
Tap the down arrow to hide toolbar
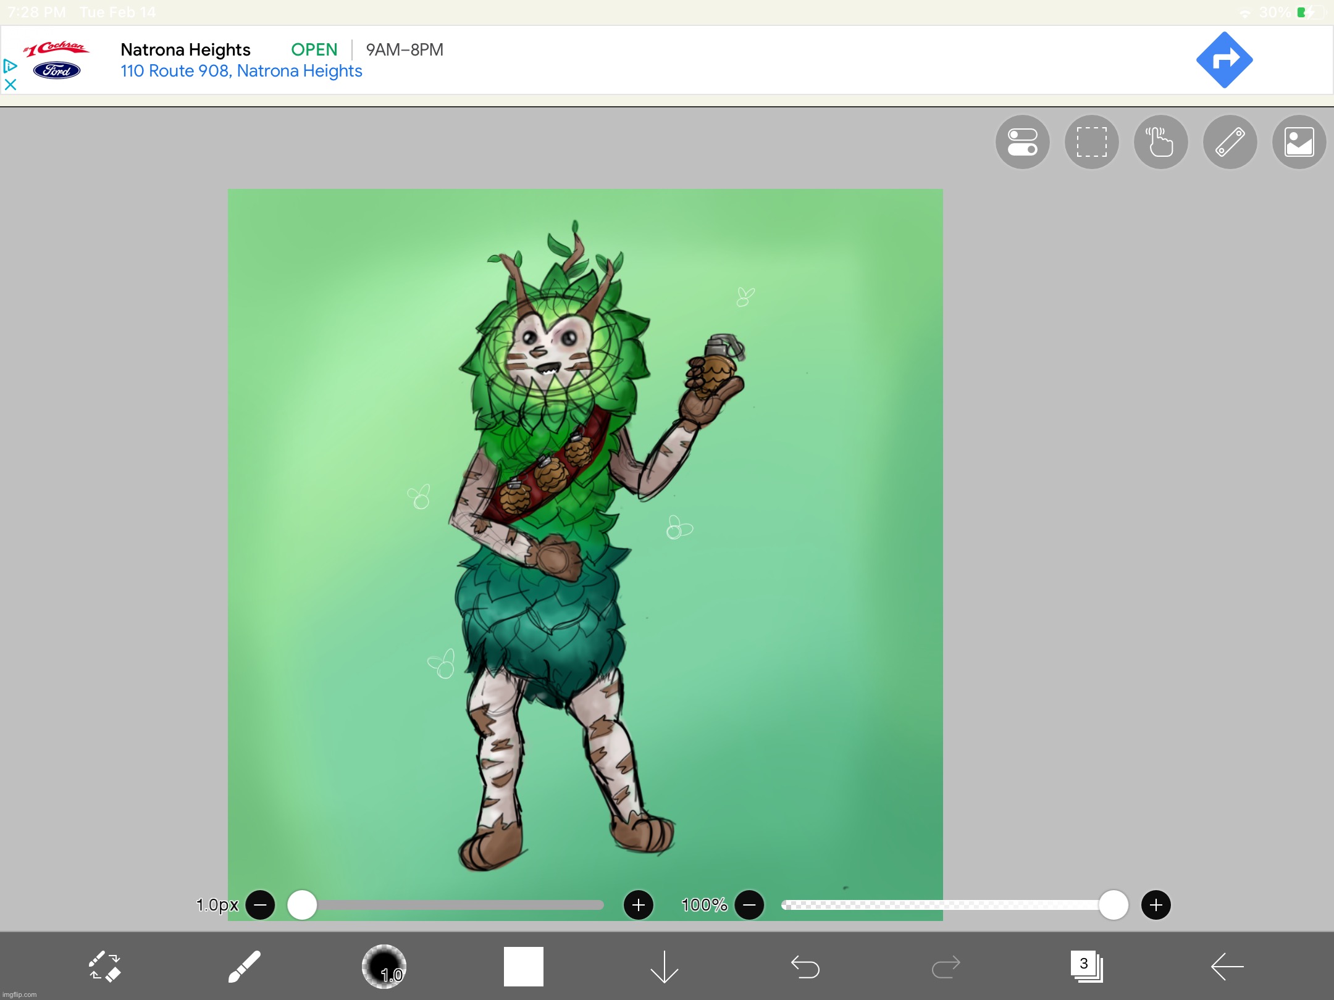click(664, 967)
